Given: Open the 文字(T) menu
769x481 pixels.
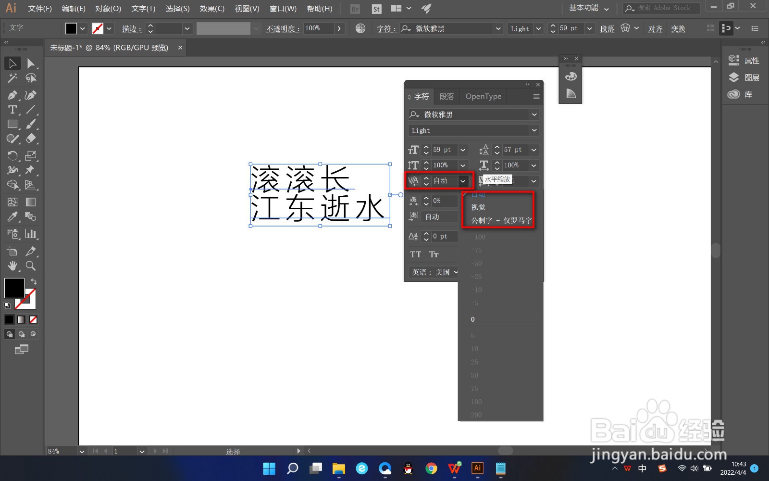Looking at the screenshot, I should pyautogui.click(x=143, y=9).
